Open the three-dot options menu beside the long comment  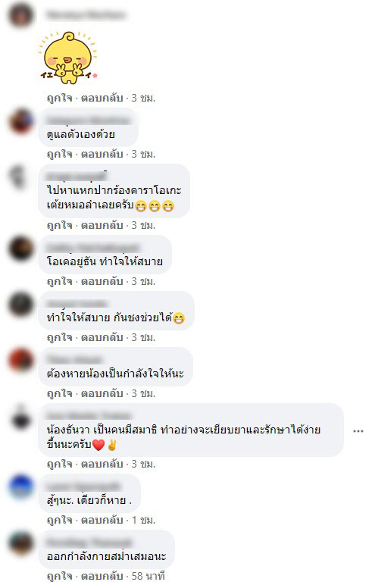(358, 431)
